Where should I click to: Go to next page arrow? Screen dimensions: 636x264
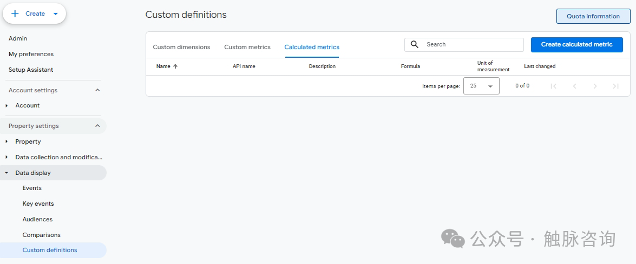click(595, 86)
